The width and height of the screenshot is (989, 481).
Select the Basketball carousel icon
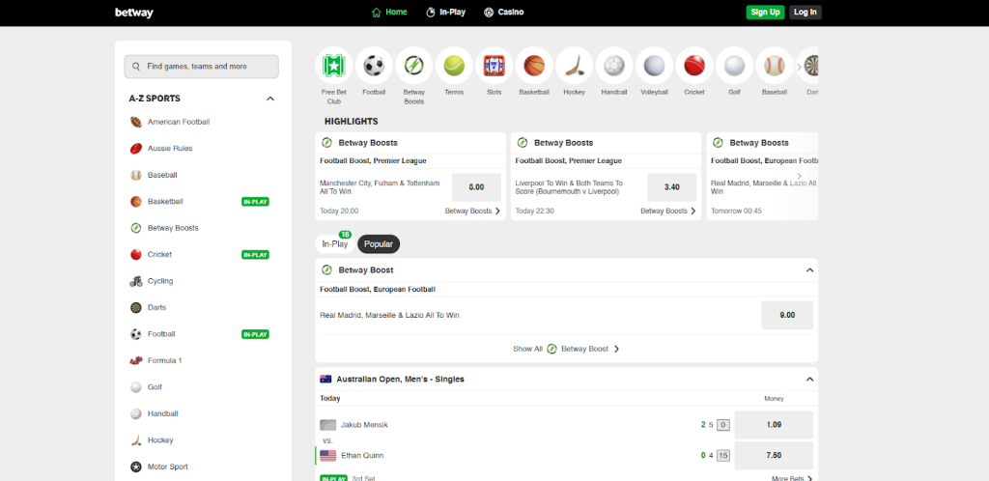pos(534,66)
